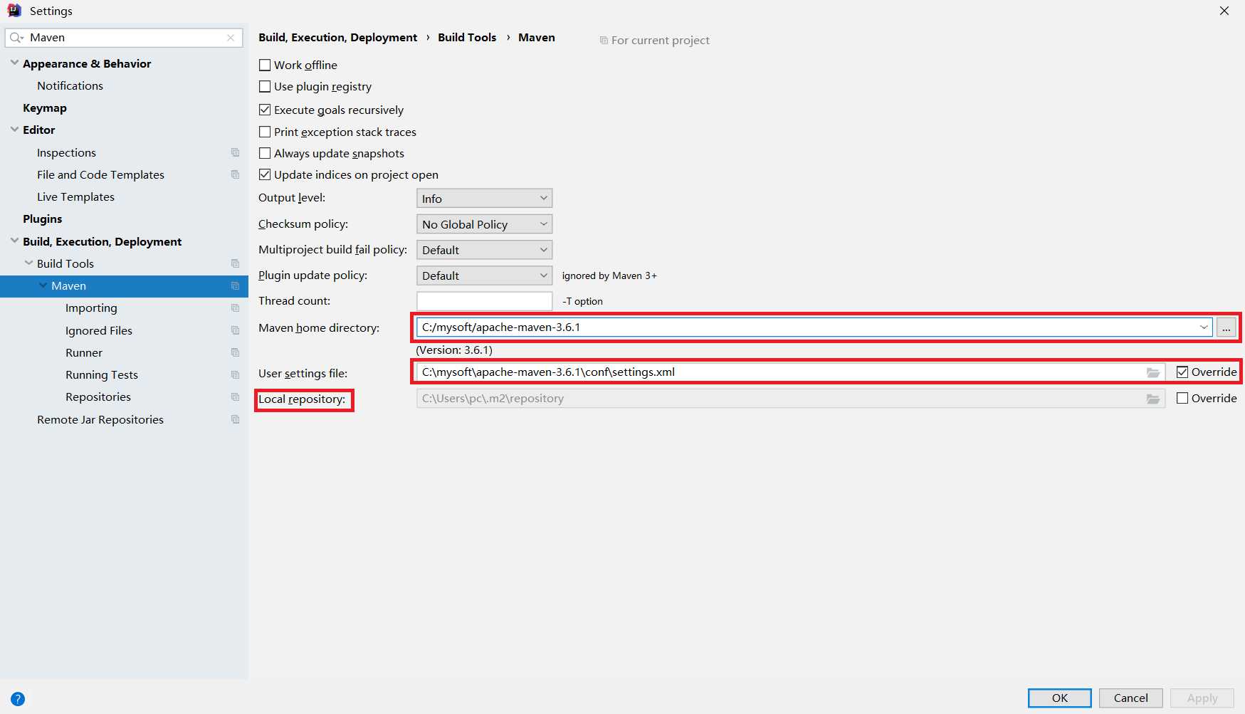Click the icon next to For current project
1245x714 pixels.
pos(604,41)
